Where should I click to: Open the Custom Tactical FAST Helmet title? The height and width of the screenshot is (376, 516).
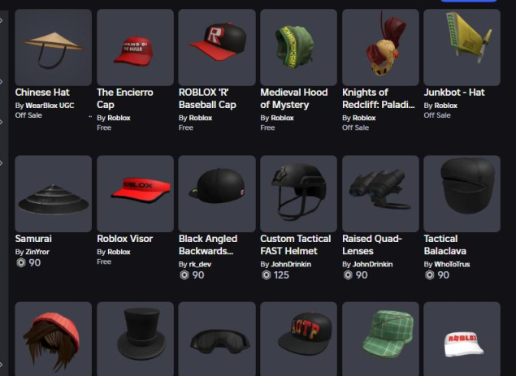click(x=296, y=244)
